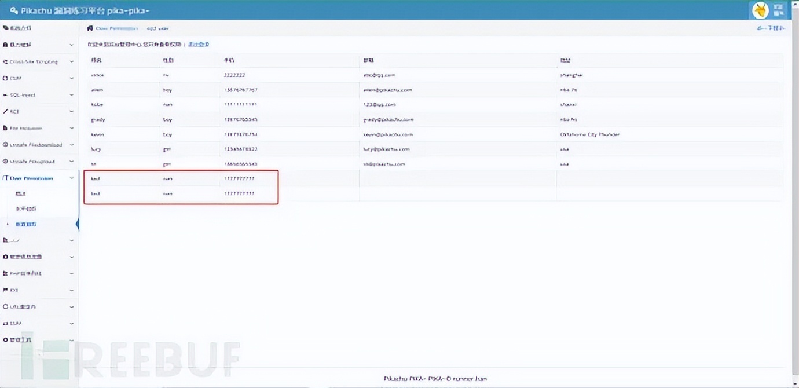799x388 pixels.
Task: Click the email column header
Action: 368,60
